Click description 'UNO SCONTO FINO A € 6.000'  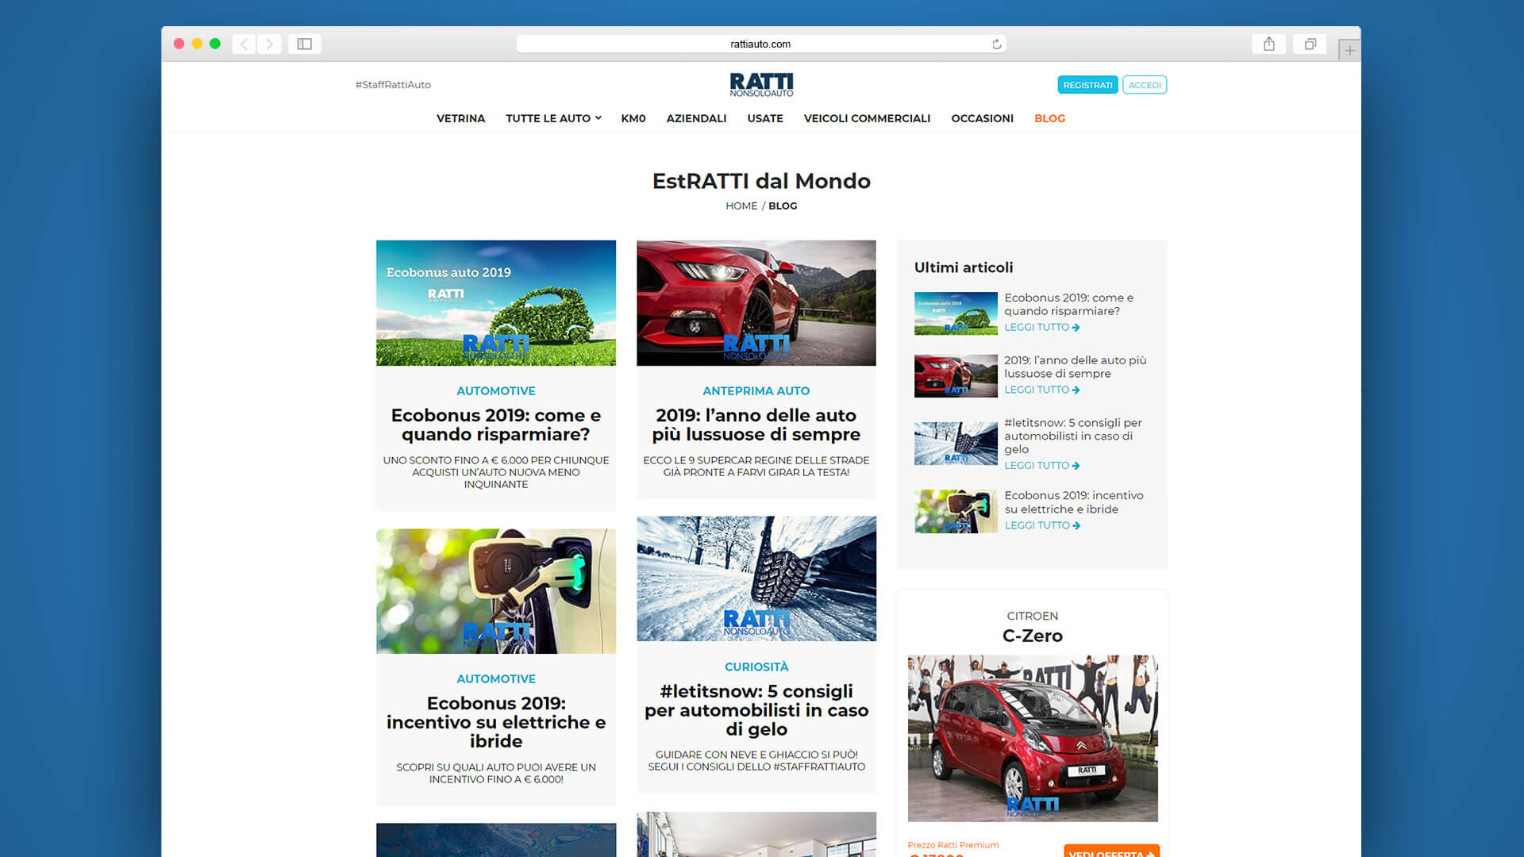[496, 472]
